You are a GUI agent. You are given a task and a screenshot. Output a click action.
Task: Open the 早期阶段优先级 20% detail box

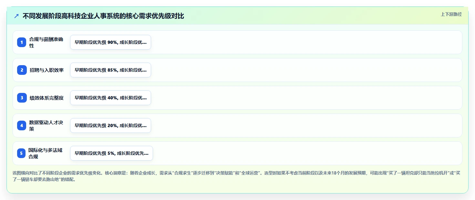(x=110, y=125)
